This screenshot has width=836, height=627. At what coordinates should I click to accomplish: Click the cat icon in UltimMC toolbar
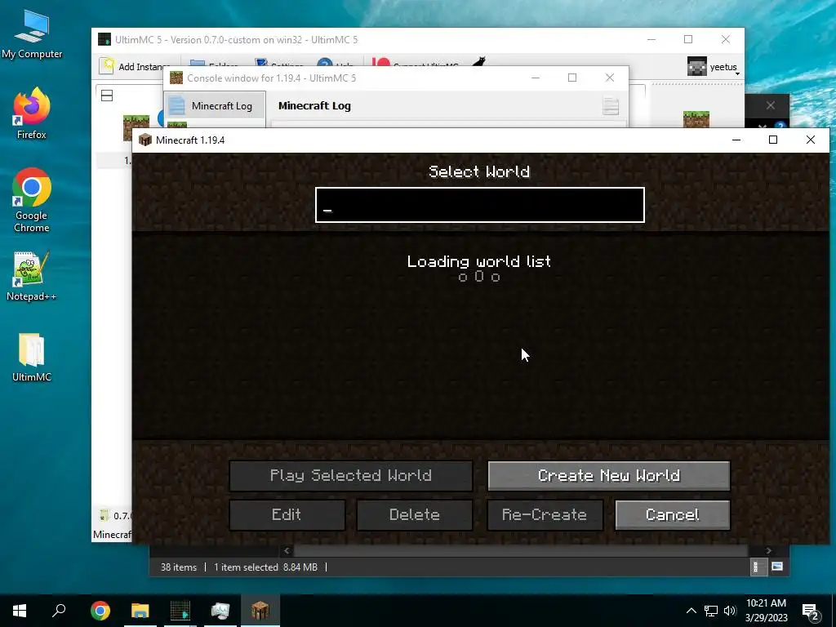click(478, 62)
